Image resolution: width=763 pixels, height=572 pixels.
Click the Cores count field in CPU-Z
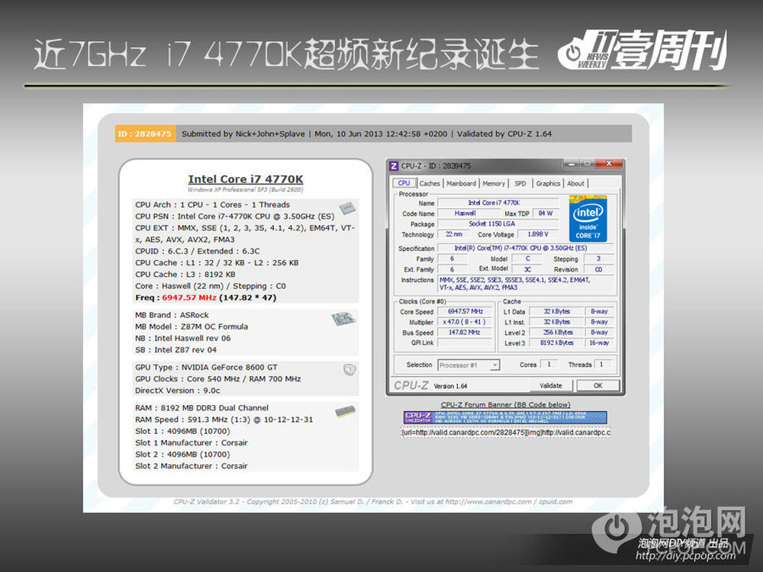(549, 365)
